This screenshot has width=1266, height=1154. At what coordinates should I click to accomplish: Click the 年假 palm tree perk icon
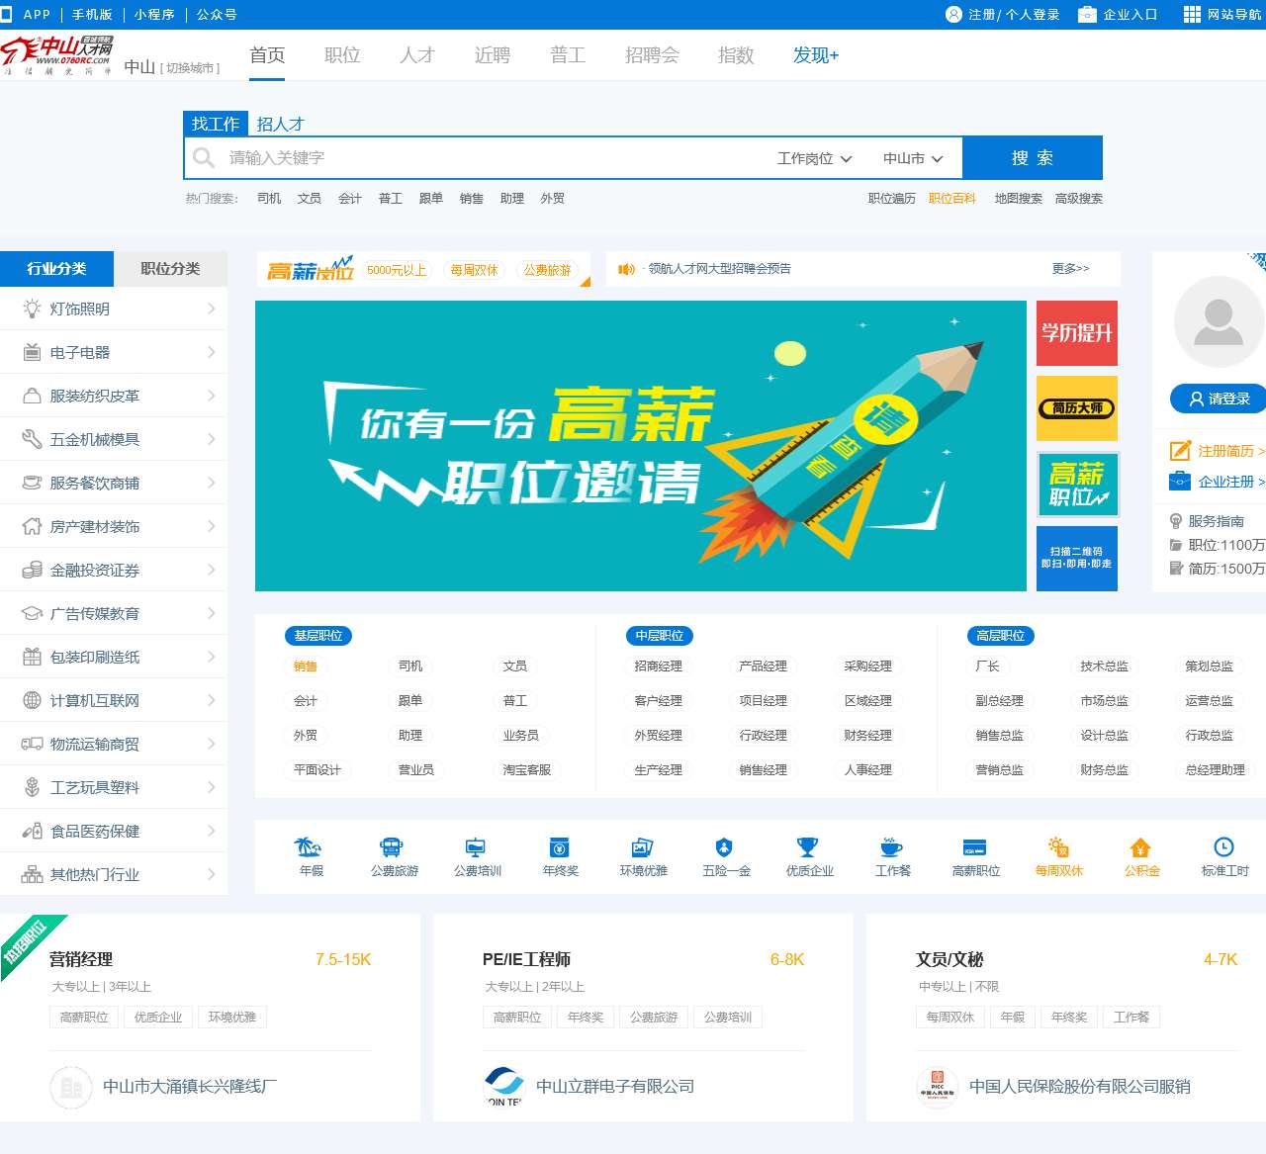308,847
